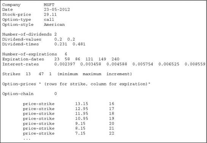Click the Number-of-expirations value 6
Screen dimensions: 207x143
[x=66, y=54]
